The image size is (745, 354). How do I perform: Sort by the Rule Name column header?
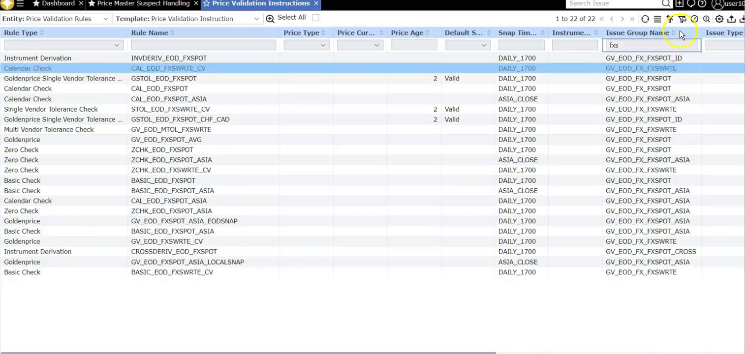pos(150,33)
